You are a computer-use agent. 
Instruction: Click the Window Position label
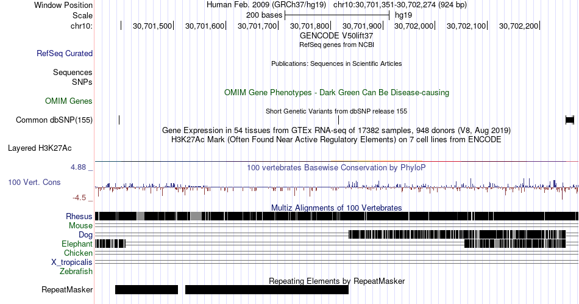pos(63,5)
